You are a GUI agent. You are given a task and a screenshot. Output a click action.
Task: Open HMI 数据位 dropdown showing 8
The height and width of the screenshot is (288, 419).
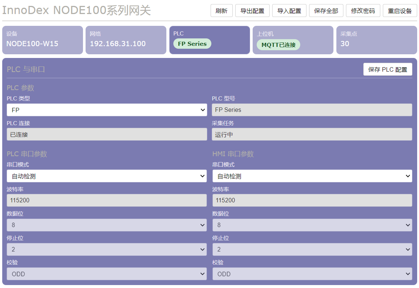(x=312, y=225)
